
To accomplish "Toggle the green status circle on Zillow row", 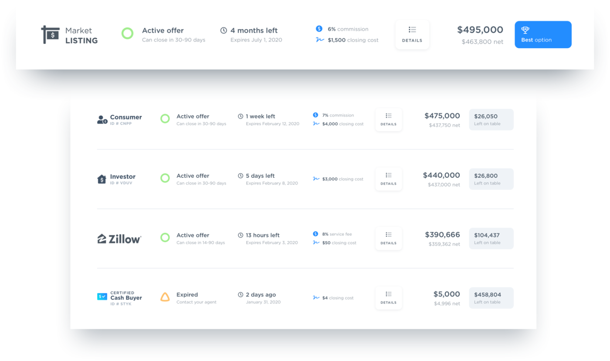I will click(165, 238).
